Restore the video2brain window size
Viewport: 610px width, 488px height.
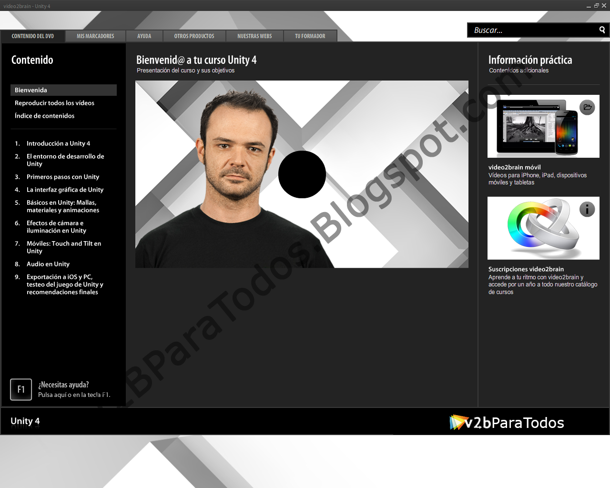coord(596,6)
